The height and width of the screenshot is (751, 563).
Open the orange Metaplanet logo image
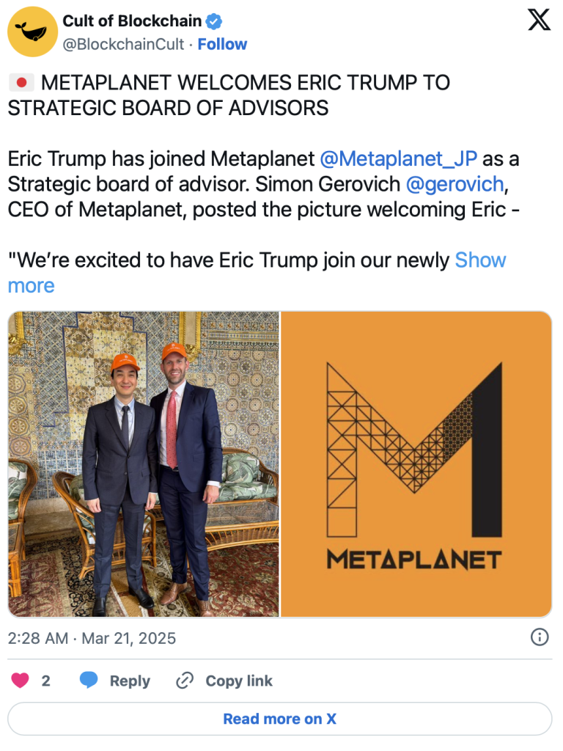[416, 464]
